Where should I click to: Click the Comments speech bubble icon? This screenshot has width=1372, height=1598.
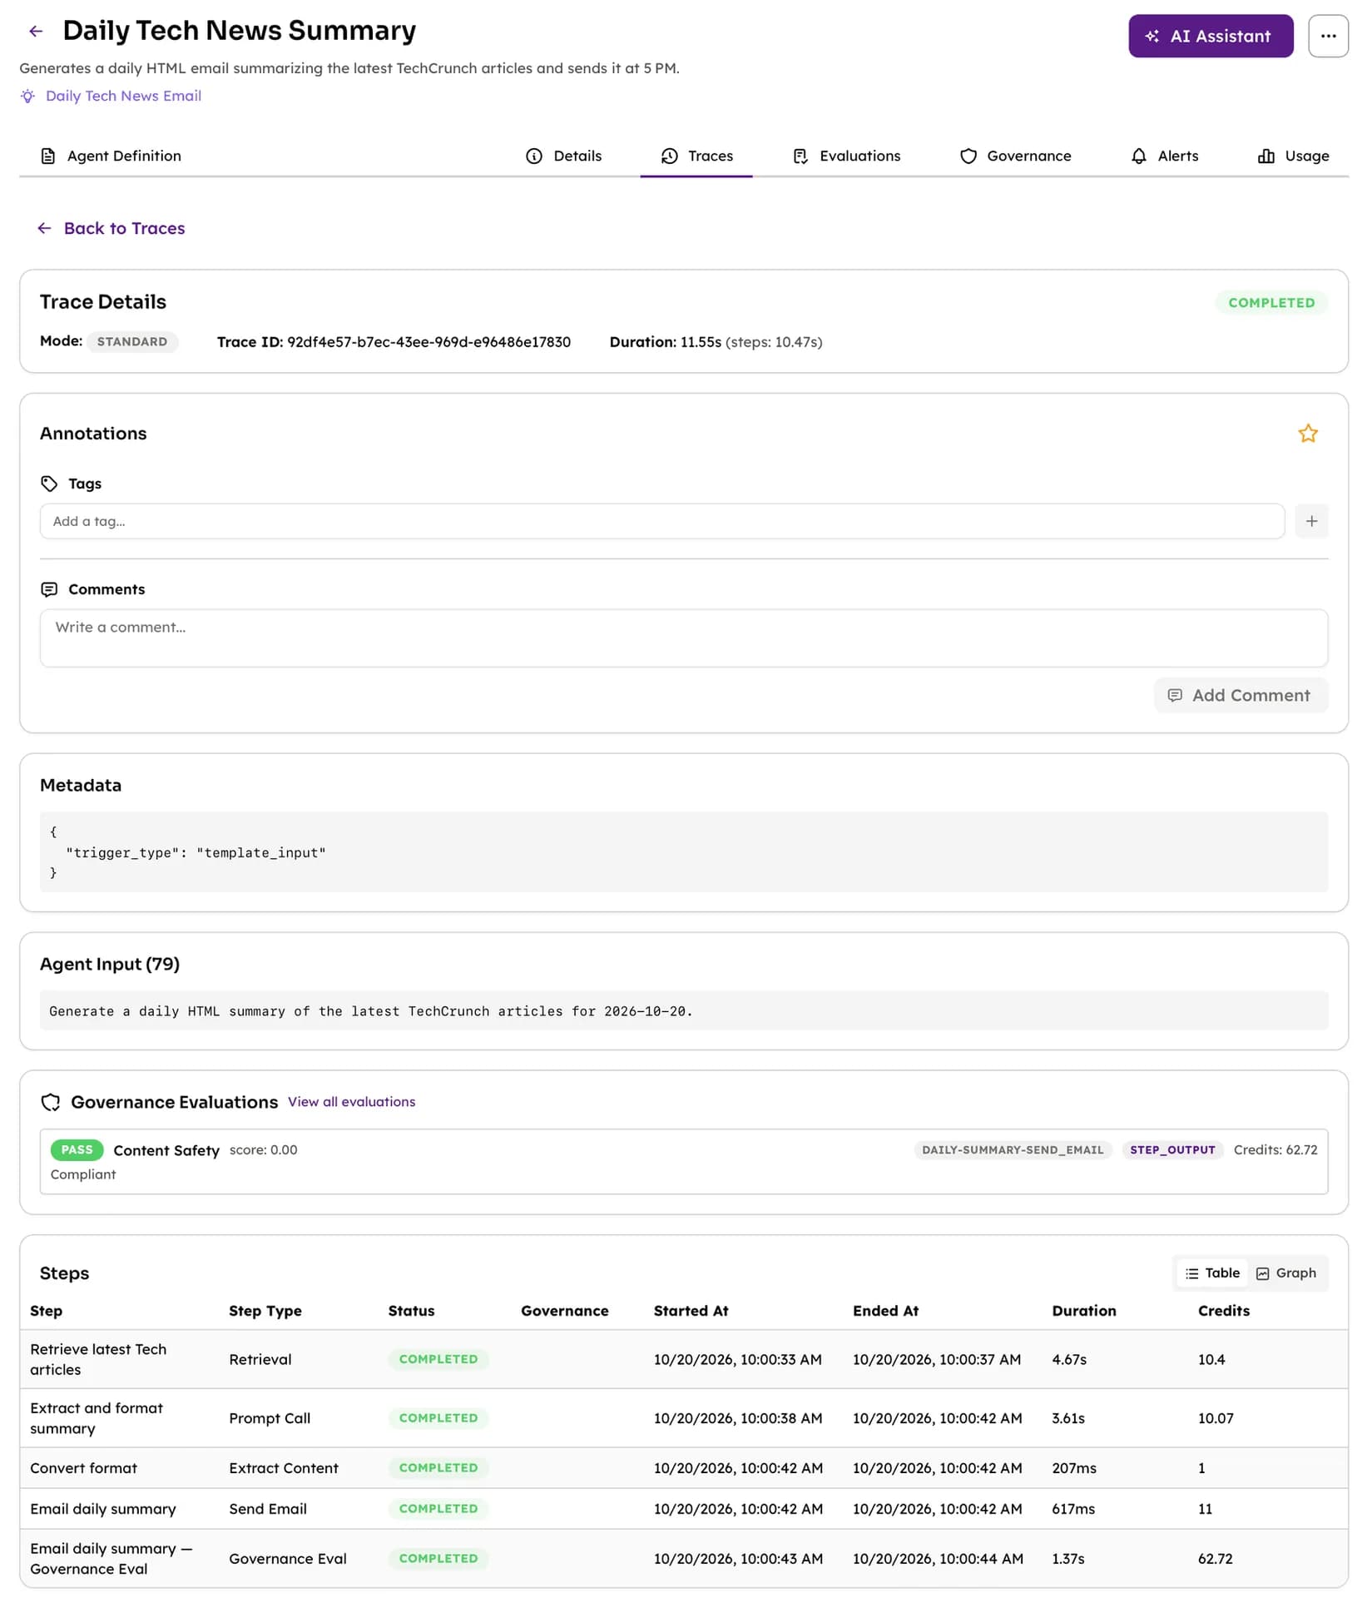point(49,589)
